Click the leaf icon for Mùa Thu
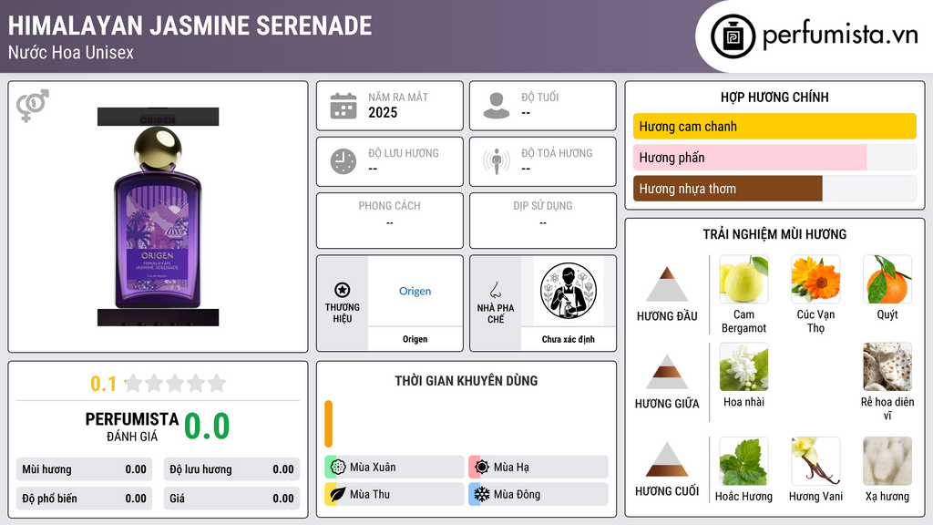The width and height of the screenshot is (933, 525). pos(338,494)
